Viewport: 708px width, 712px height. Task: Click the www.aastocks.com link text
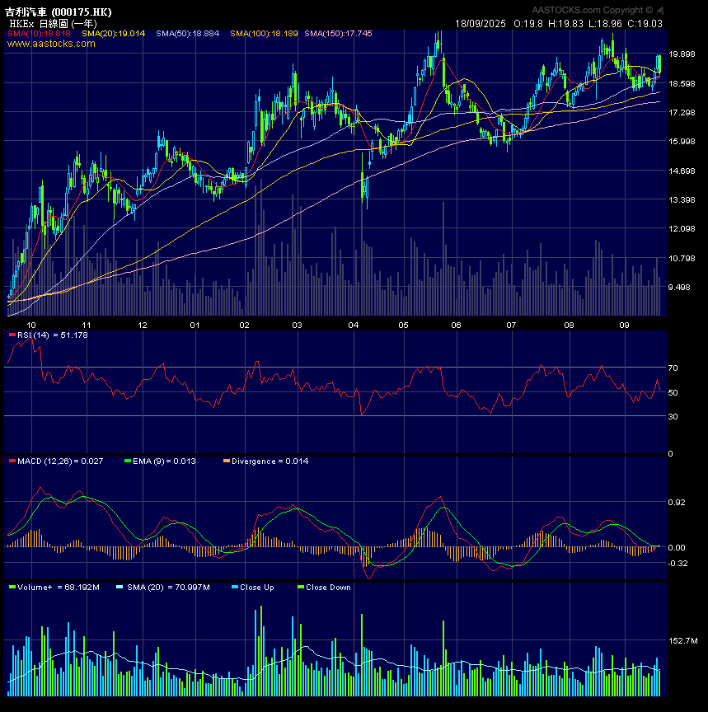51,44
